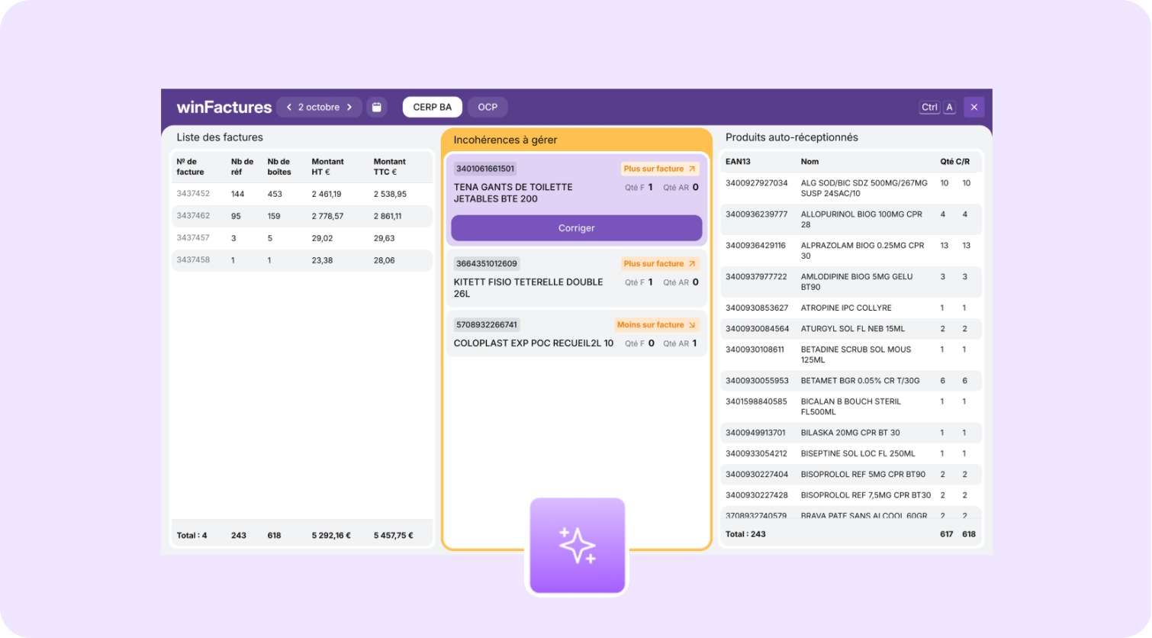
Task: Open the calendar date picker
Action: (x=376, y=108)
